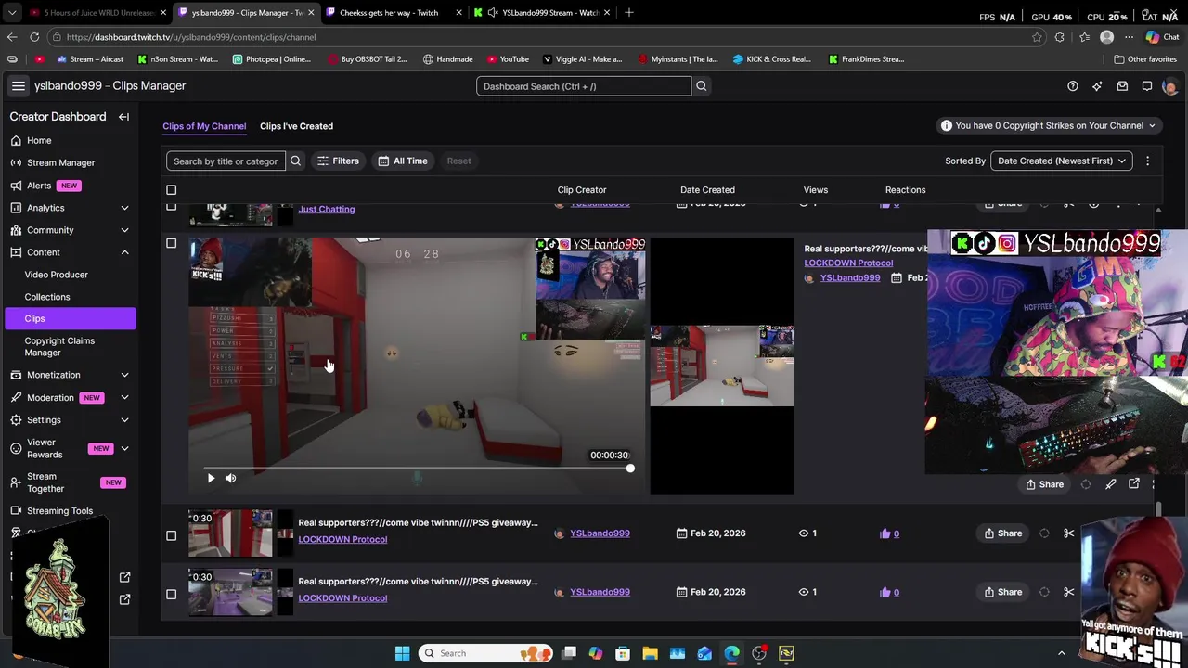Open the whispers chat bubble icon
The width and height of the screenshot is (1188, 668).
tap(1147, 86)
